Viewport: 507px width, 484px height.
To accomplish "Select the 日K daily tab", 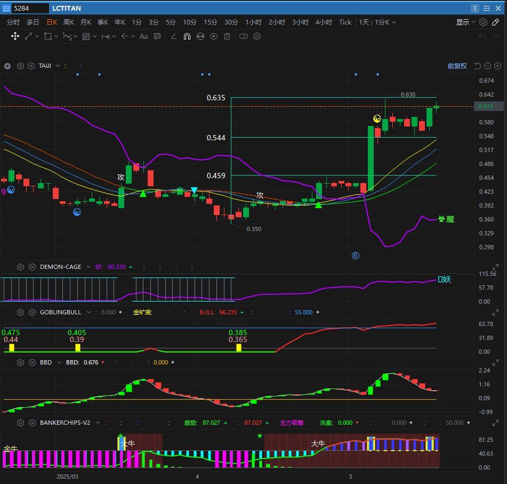I will click(x=52, y=22).
